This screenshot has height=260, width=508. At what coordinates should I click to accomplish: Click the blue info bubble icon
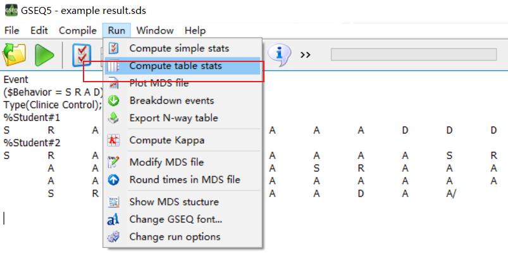pos(279,54)
